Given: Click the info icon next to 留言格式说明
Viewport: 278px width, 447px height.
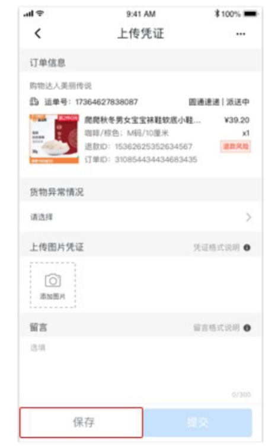Looking at the screenshot, I should 247,328.
